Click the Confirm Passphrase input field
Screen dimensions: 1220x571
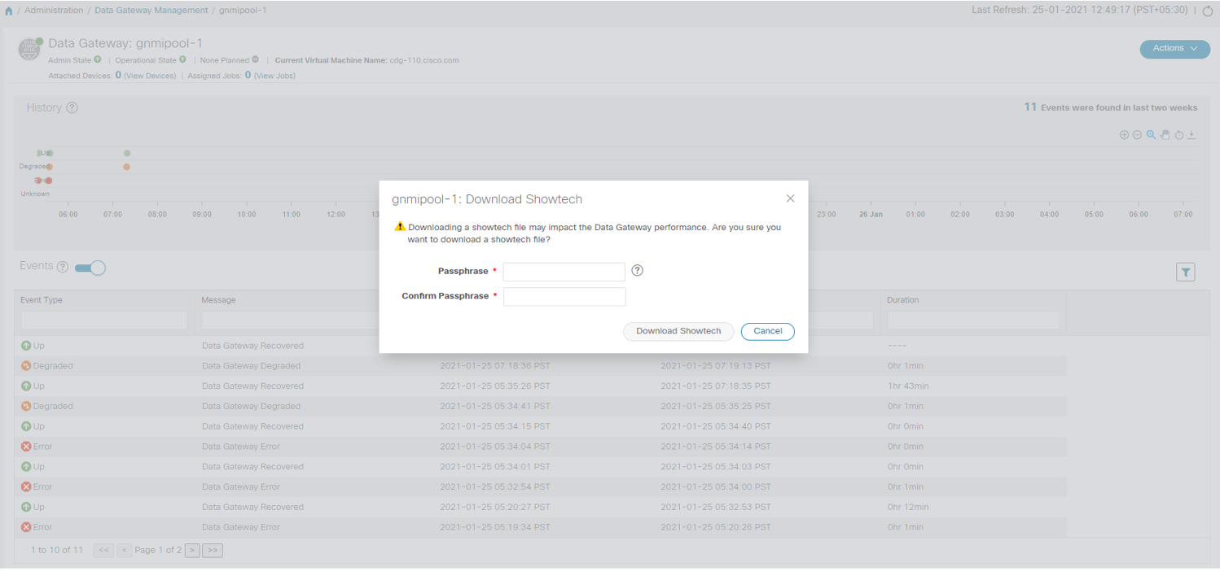point(564,297)
